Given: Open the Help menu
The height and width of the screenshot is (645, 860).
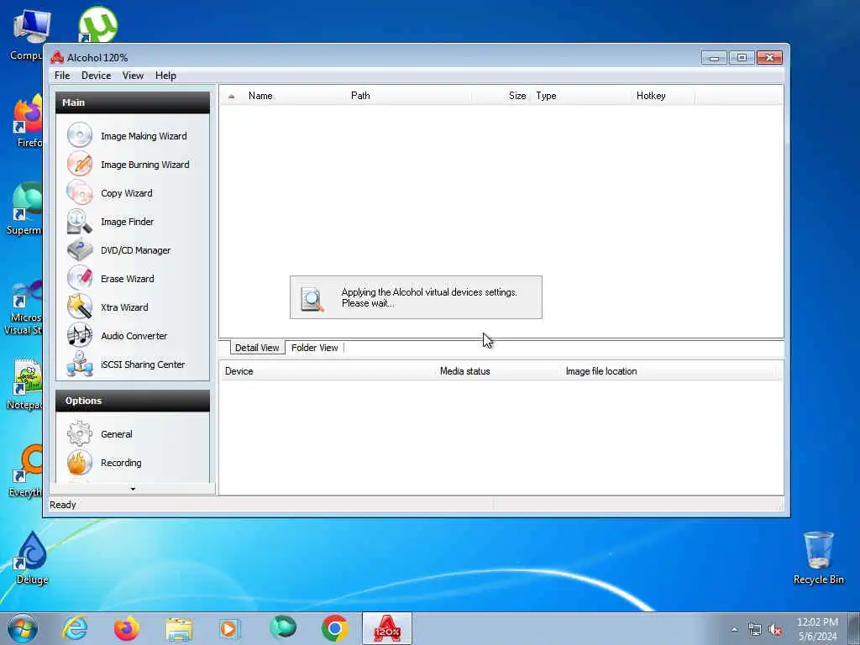Looking at the screenshot, I should coord(165,75).
